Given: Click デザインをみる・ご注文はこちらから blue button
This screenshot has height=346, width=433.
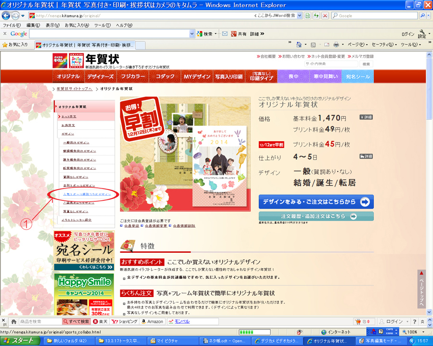Looking at the screenshot, I should coord(316,201).
